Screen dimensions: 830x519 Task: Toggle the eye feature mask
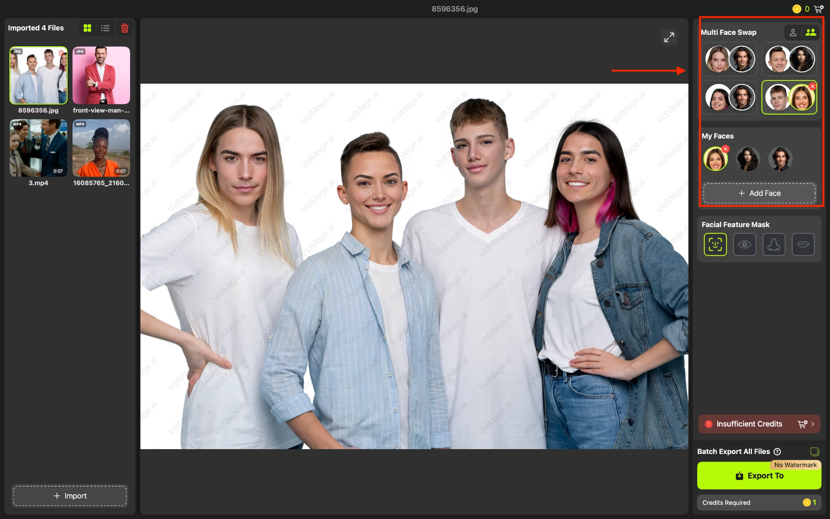[x=744, y=244]
